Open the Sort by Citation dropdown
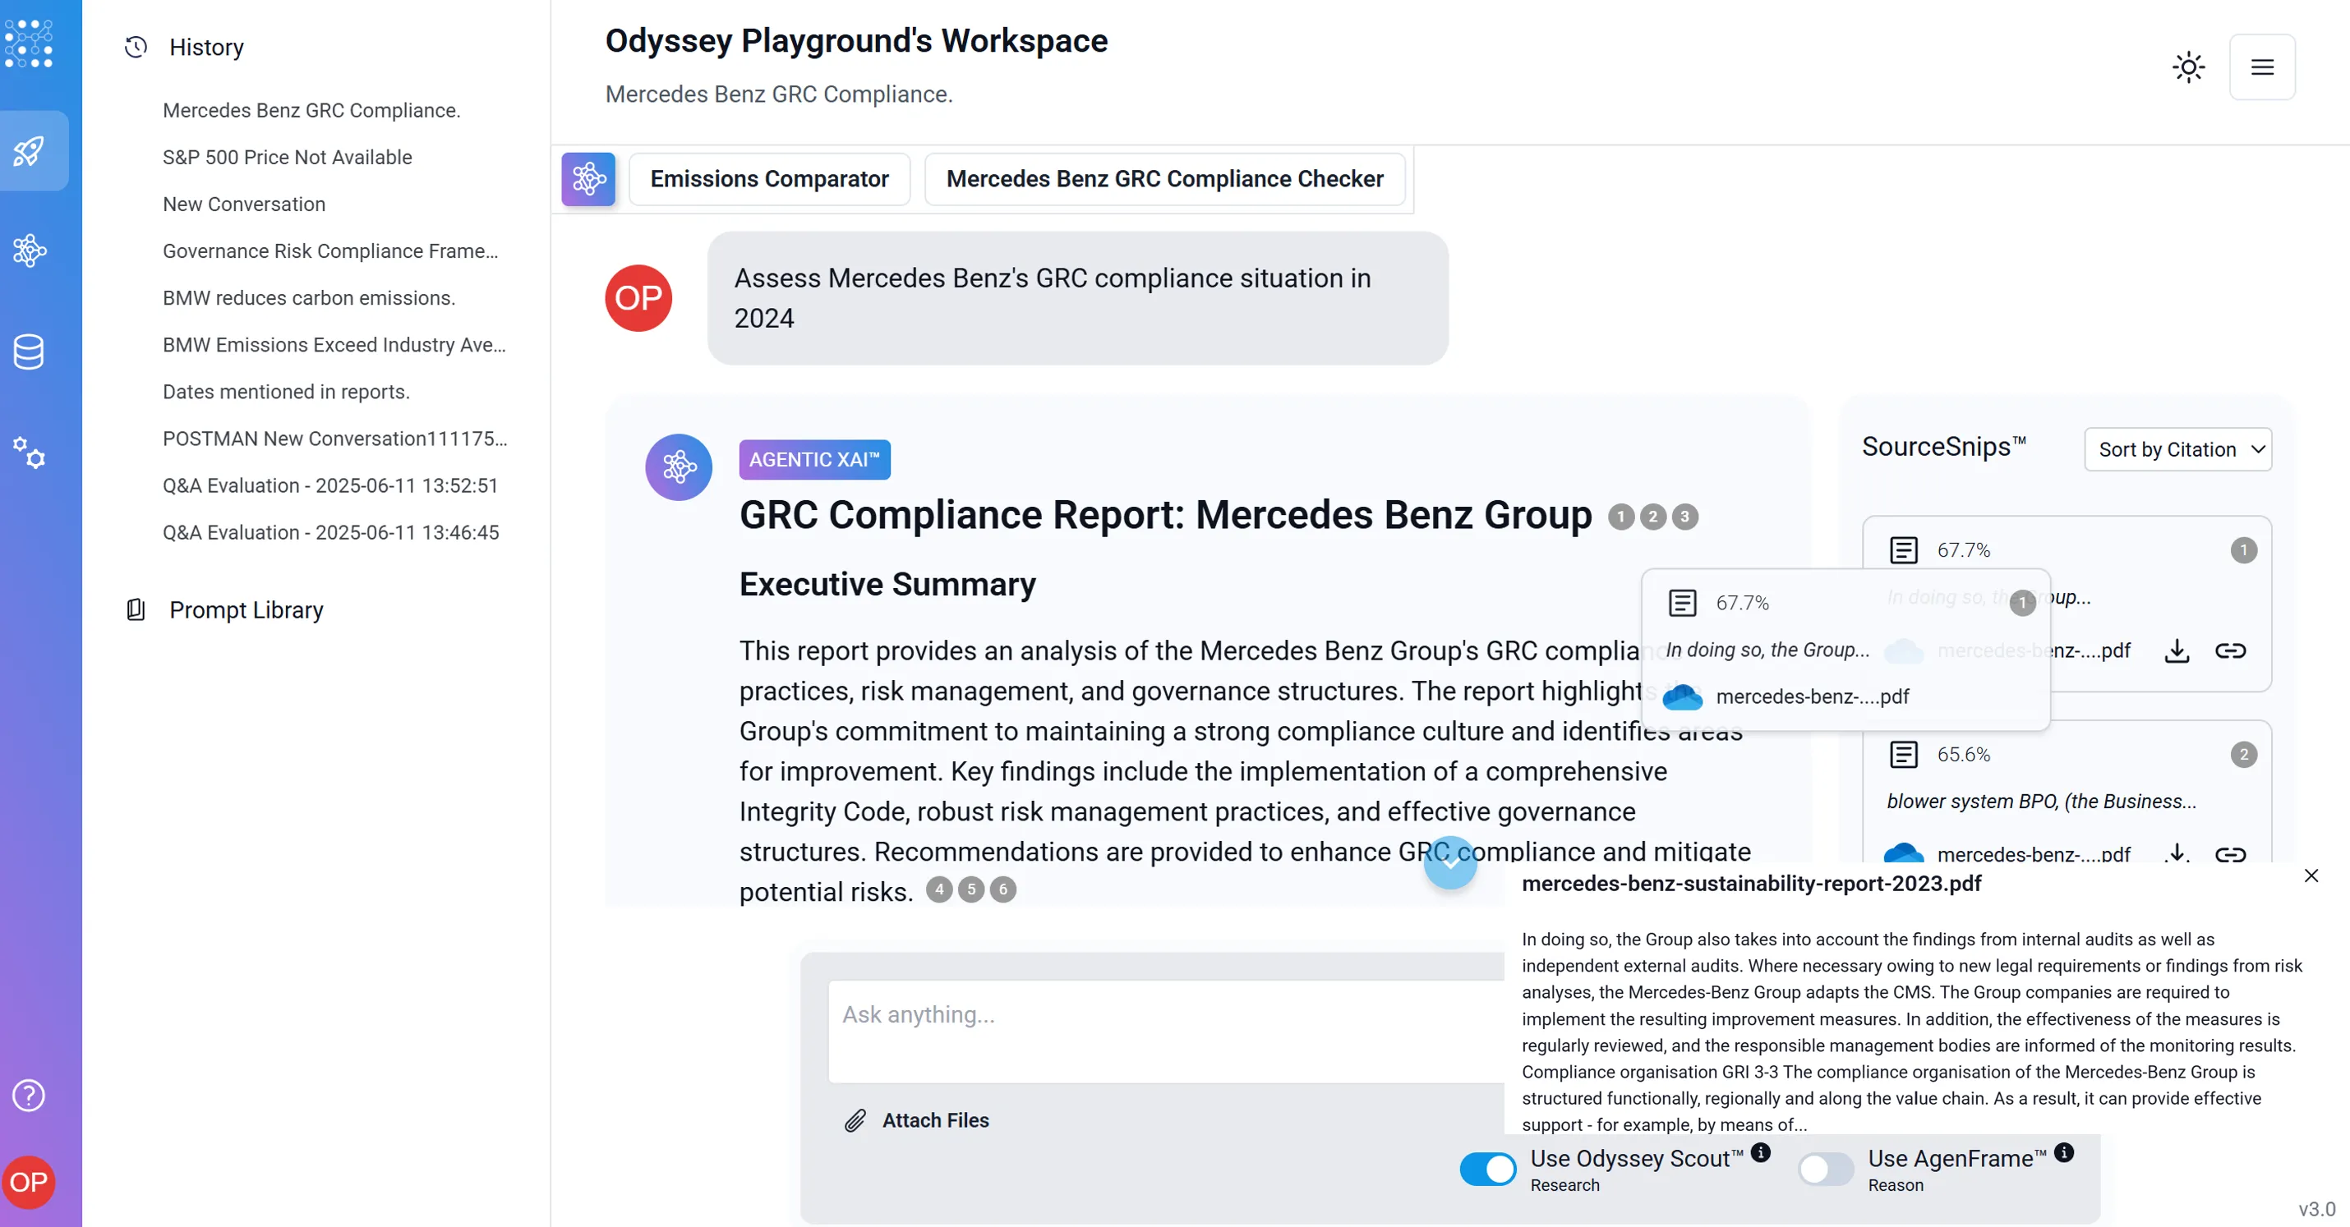The height and width of the screenshot is (1227, 2350). point(2177,449)
